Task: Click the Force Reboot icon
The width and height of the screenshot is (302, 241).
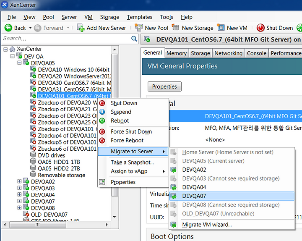Action: click(x=102, y=140)
